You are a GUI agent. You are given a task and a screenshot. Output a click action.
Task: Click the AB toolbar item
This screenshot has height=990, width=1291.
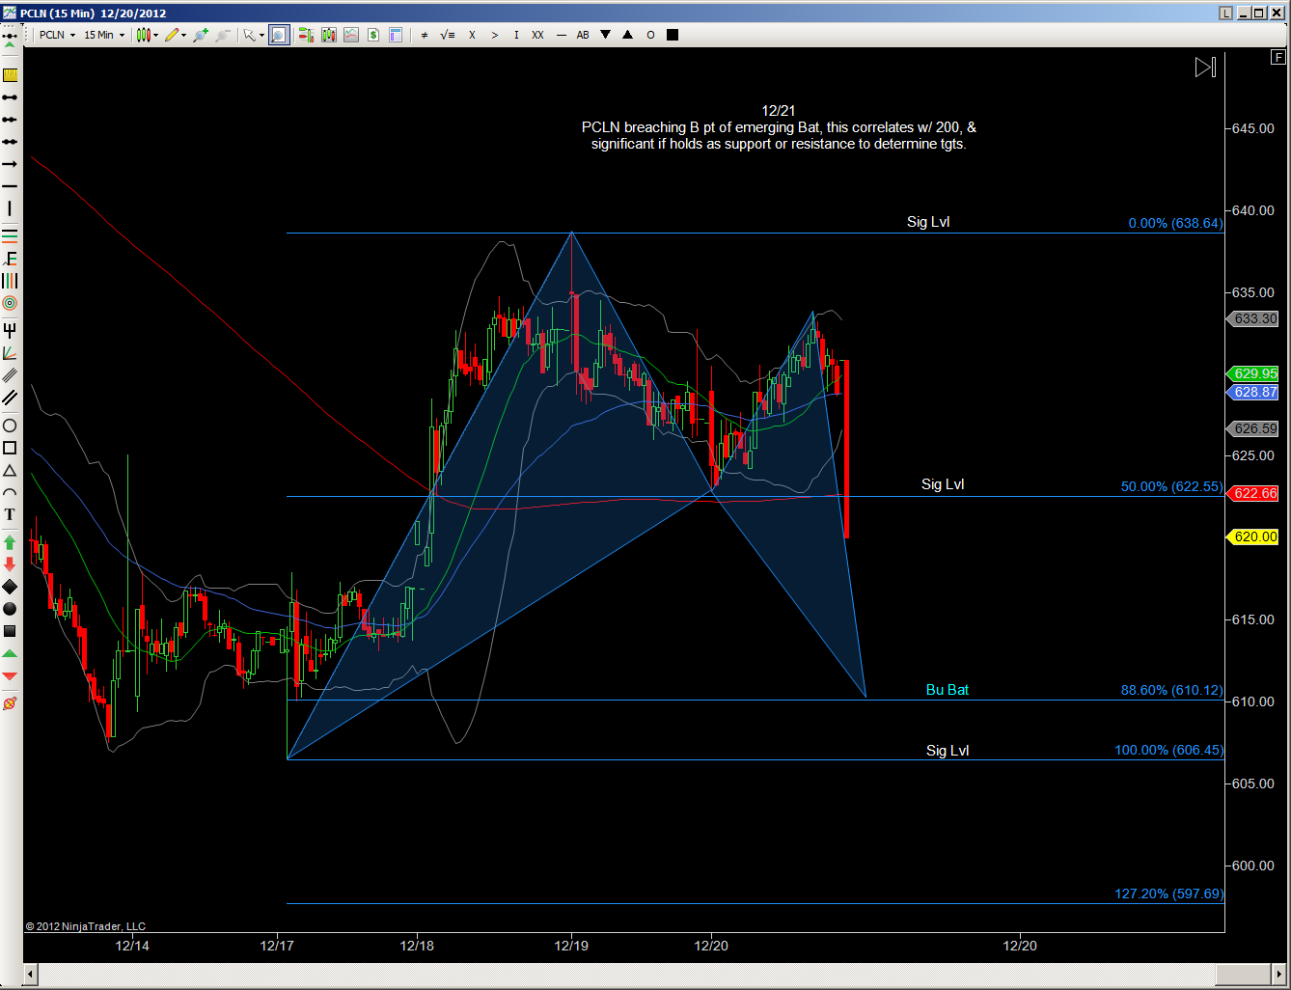583,35
